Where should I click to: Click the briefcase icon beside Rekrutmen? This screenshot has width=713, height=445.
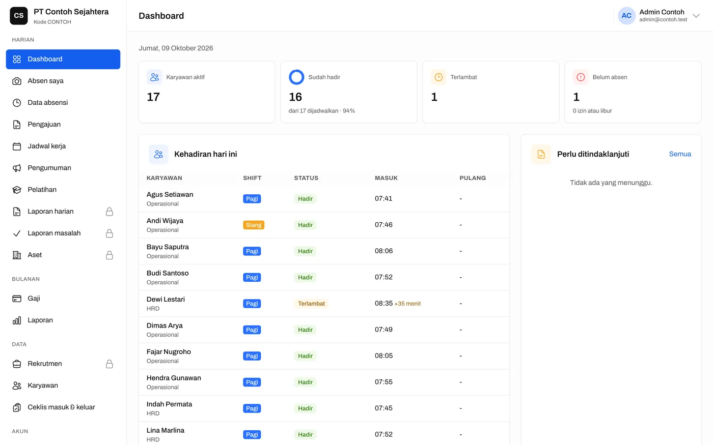click(x=17, y=364)
